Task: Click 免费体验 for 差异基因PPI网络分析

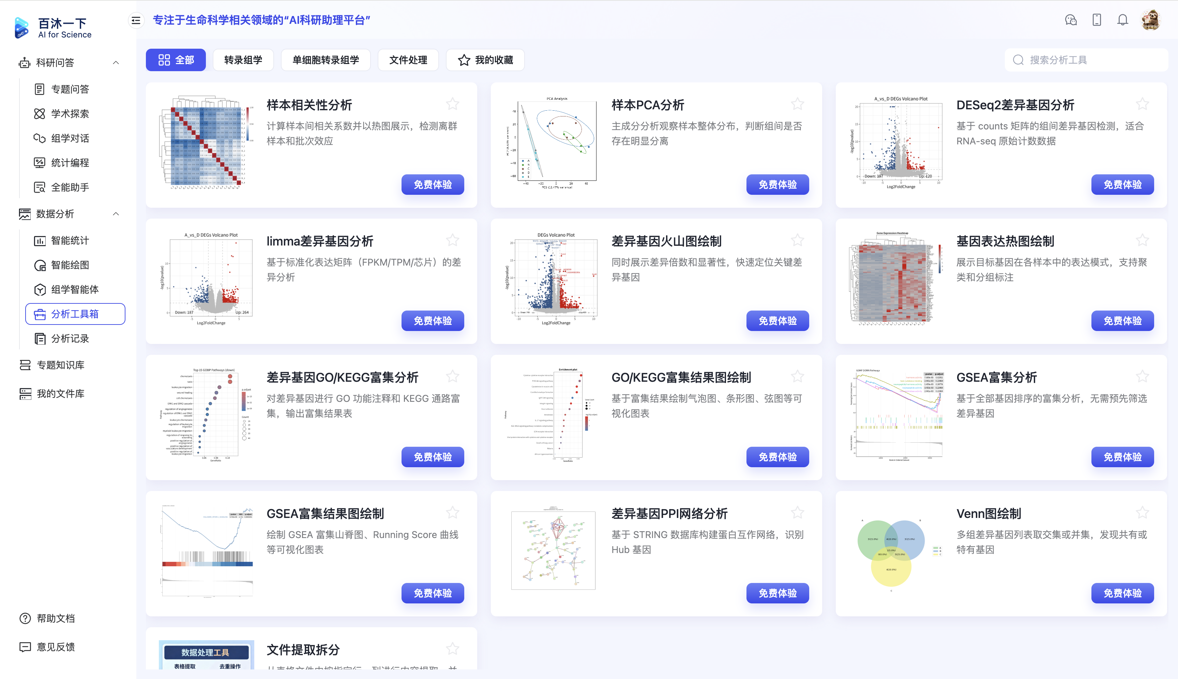Action: [777, 593]
